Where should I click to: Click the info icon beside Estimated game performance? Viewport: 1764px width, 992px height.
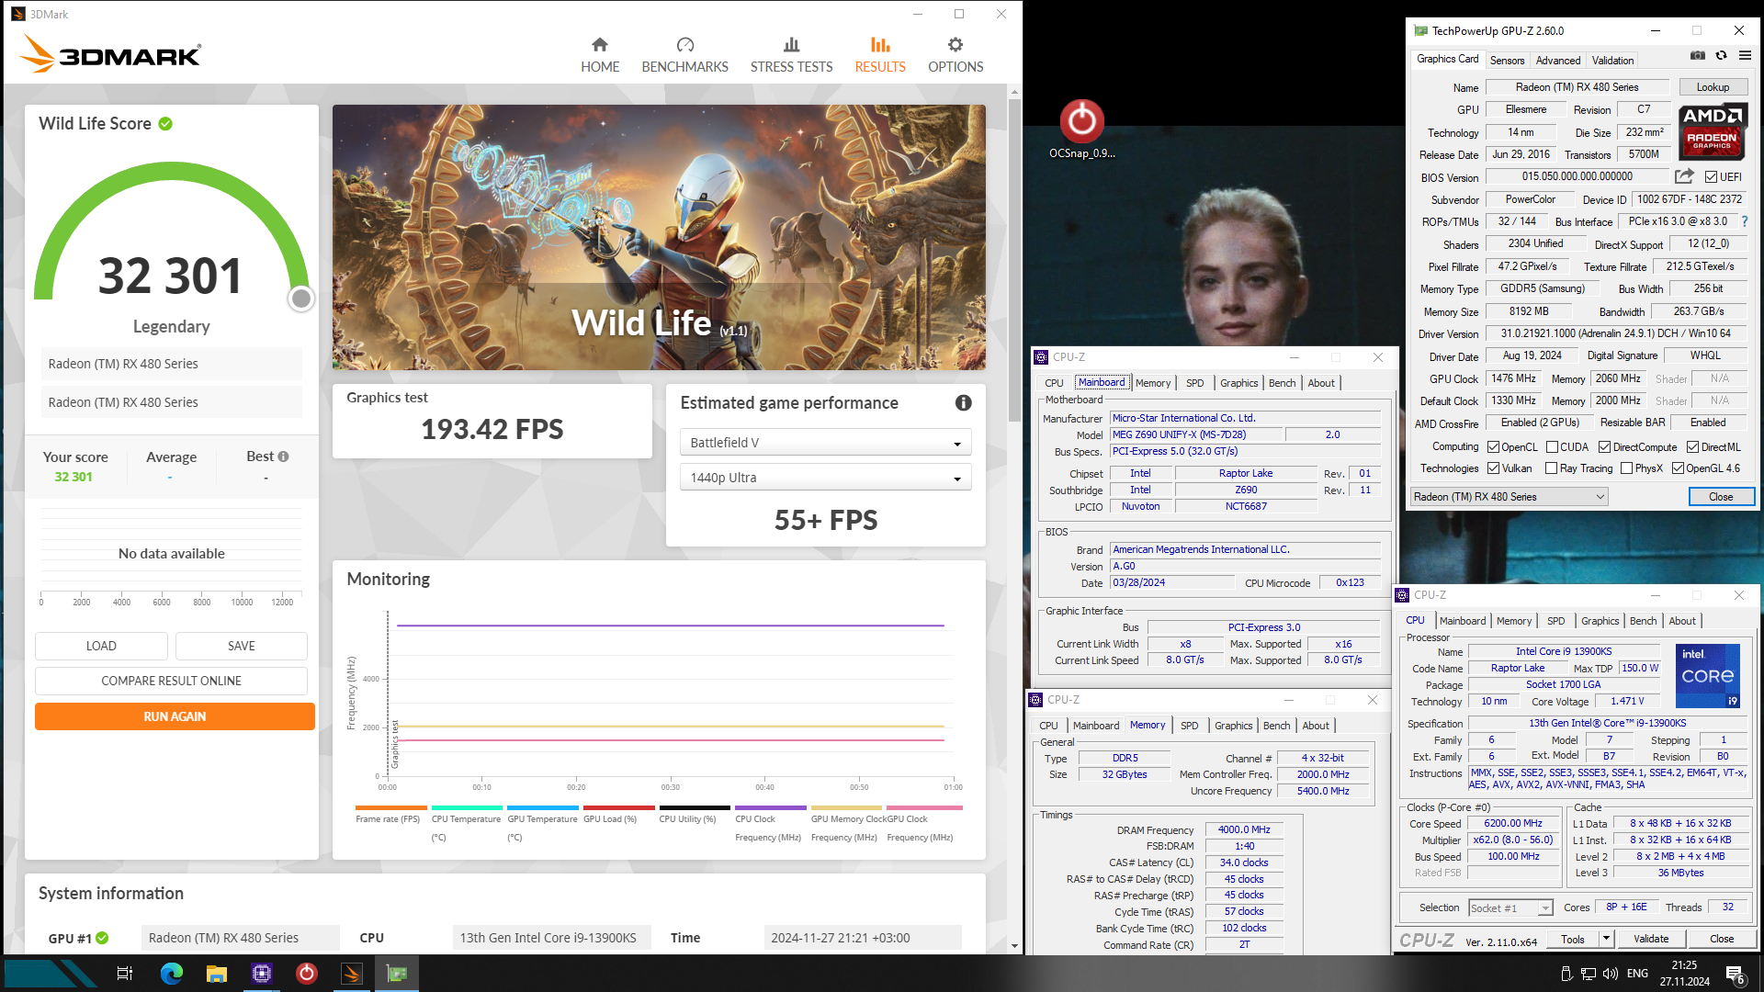pyautogui.click(x=963, y=402)
